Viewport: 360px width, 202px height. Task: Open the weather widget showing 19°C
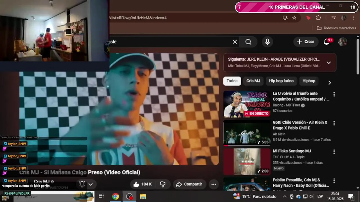255,196
